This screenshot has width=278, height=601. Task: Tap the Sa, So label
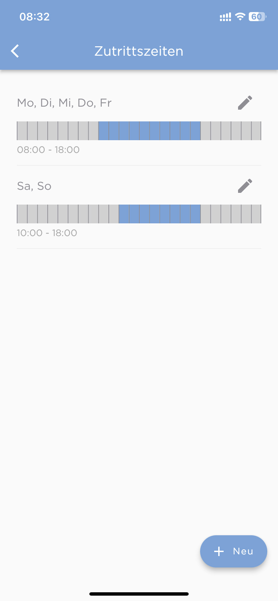coord(34,186)
